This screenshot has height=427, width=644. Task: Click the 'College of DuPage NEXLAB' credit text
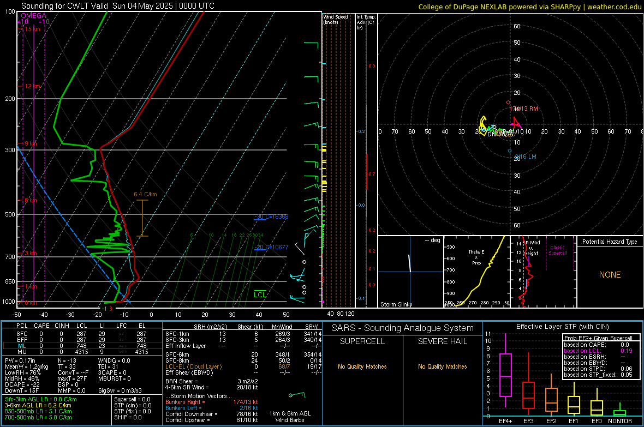click(463, 7)
